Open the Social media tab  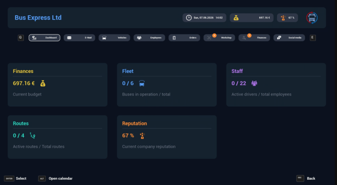point(289,38)
